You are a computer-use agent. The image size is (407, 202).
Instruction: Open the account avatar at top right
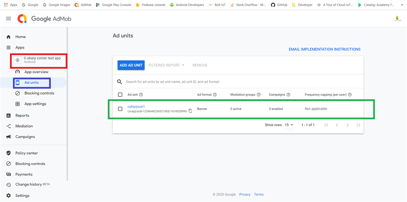point(397,18)
